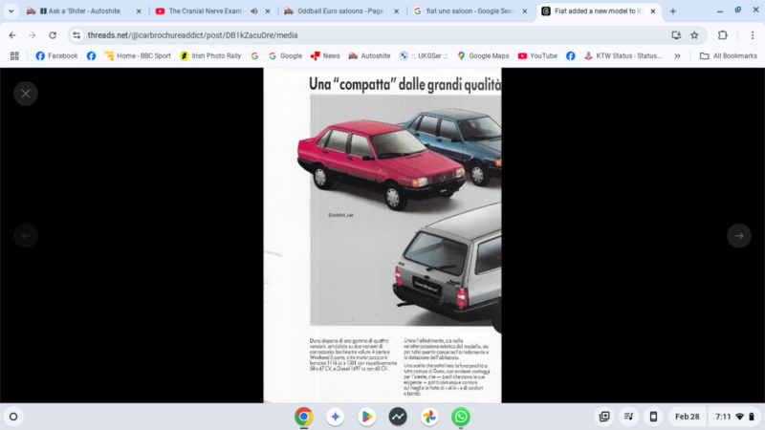Open a new browser tab
The width and height of the screenshot is (765, 430).
point(673,11)
